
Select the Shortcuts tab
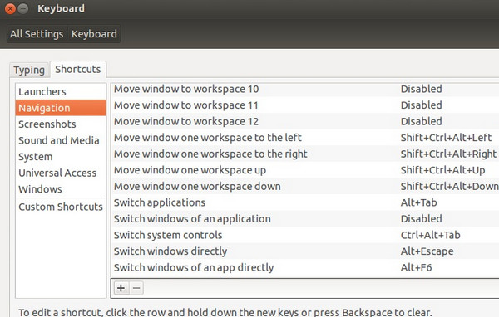[x=78, y=69]
